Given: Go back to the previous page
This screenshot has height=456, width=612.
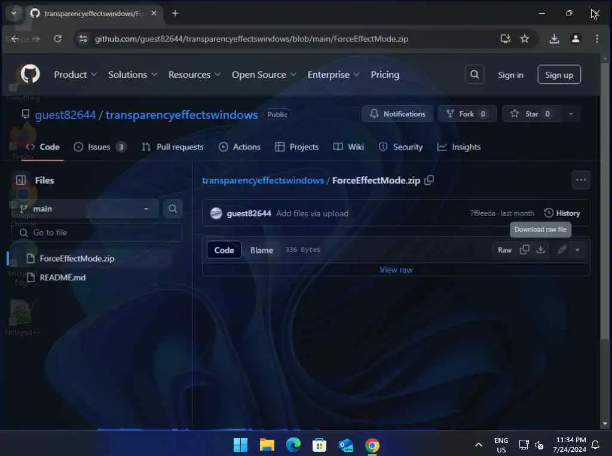Looking at the screenshot, I should coord(15,39).
